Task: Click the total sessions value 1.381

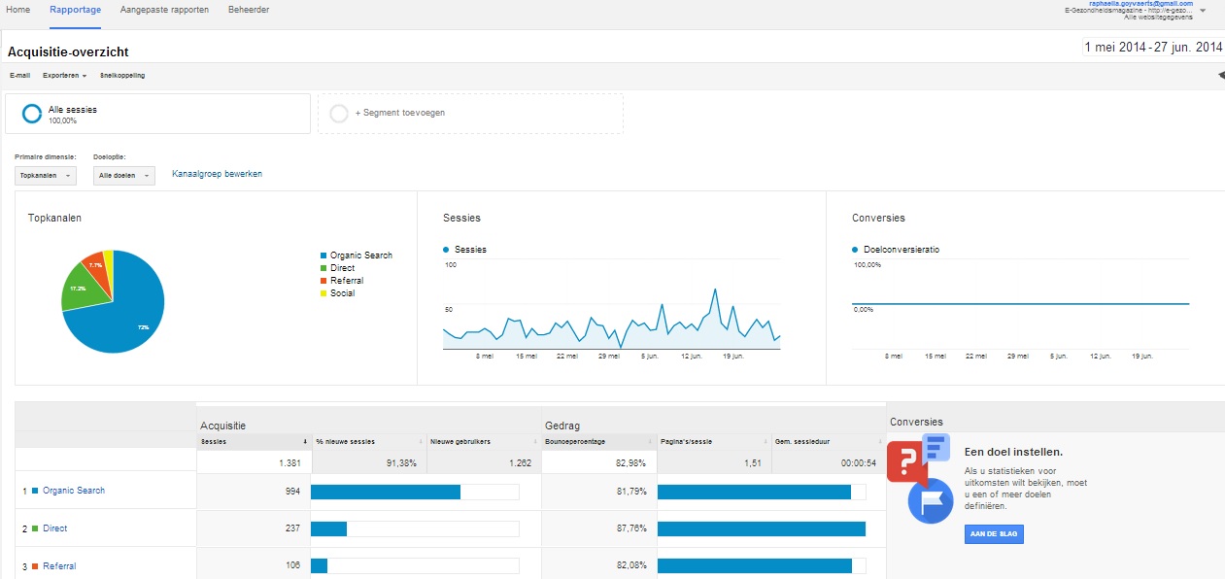Action: (290, 463)
